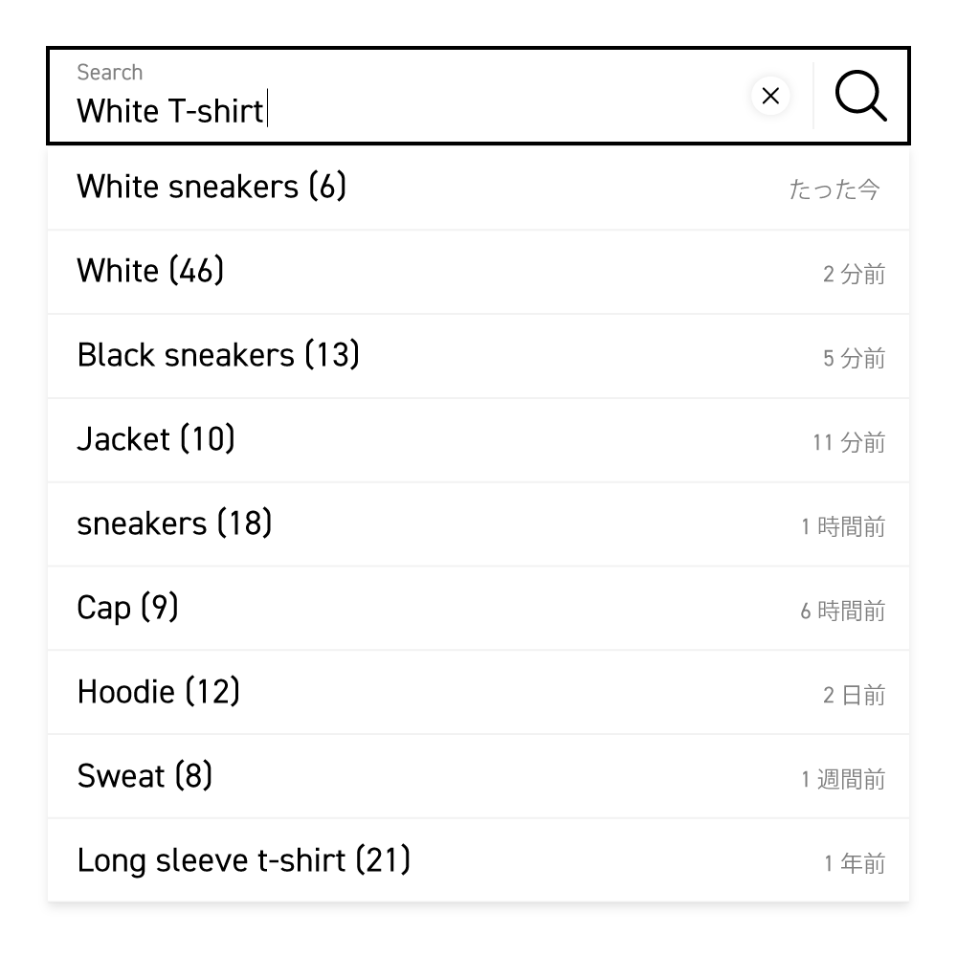Click the 2 分前 timestamp label

(x=854, y=275)
